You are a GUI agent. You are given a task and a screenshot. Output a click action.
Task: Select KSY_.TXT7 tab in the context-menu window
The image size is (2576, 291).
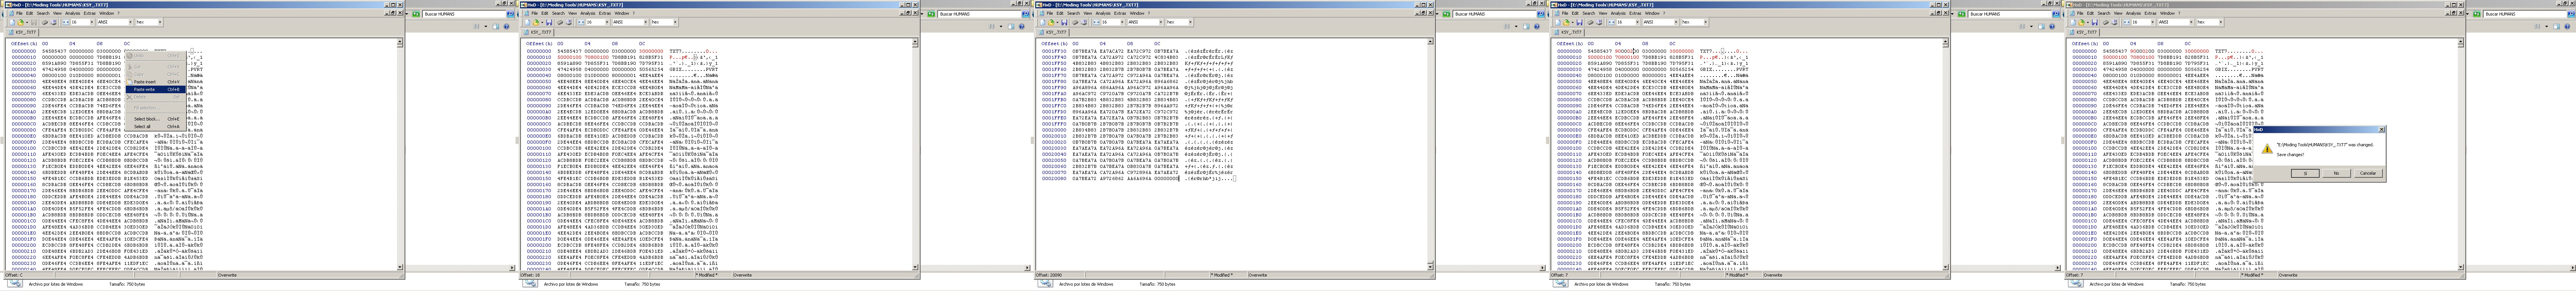23,32
